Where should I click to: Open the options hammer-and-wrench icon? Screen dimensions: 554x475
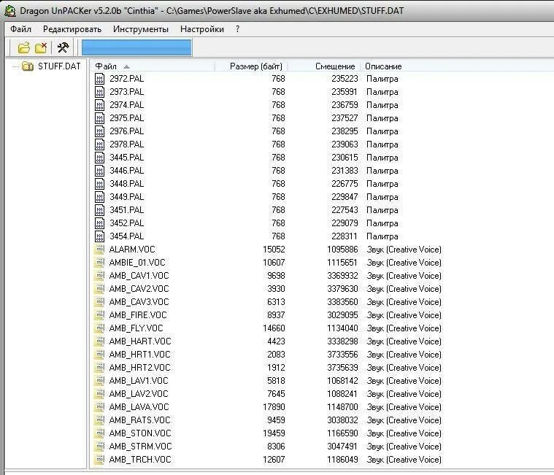64,47
